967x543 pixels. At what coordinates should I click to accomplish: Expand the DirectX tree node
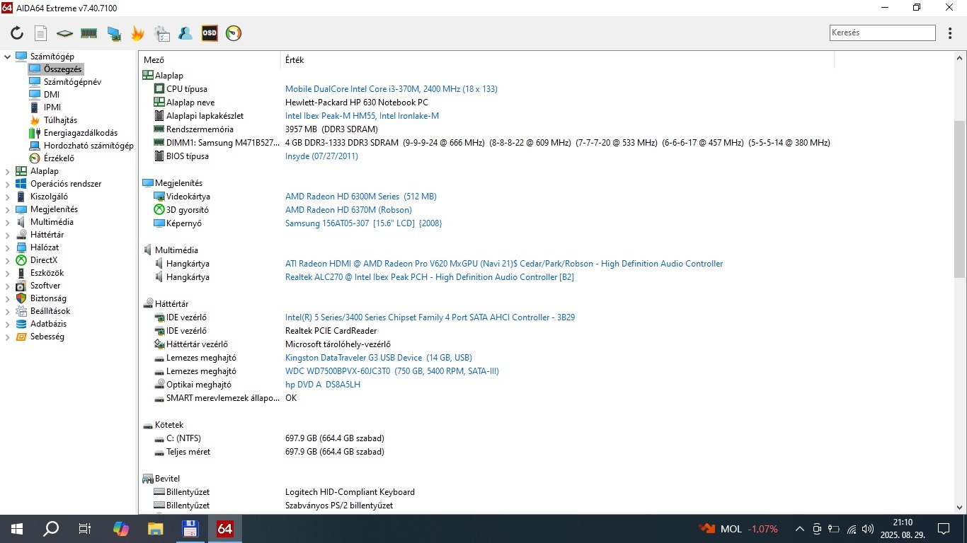pos(8,260)
